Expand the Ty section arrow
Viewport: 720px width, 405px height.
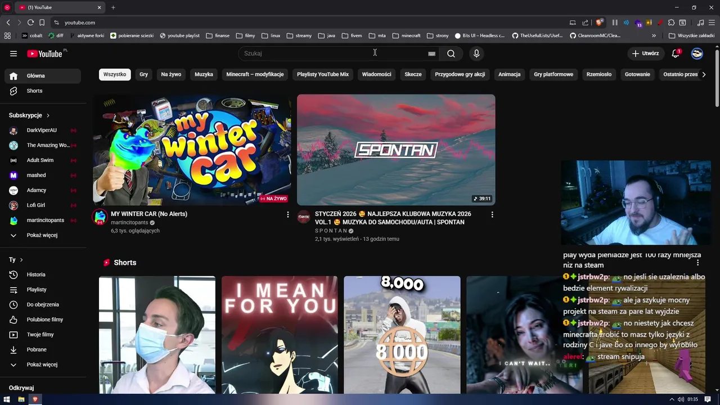coord(21,260)
